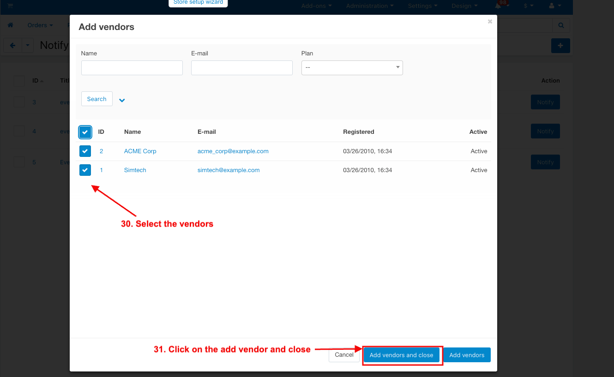Viewport: 614px width, 377px height.
Task: Click the blue plus add button
Action: 560,46
